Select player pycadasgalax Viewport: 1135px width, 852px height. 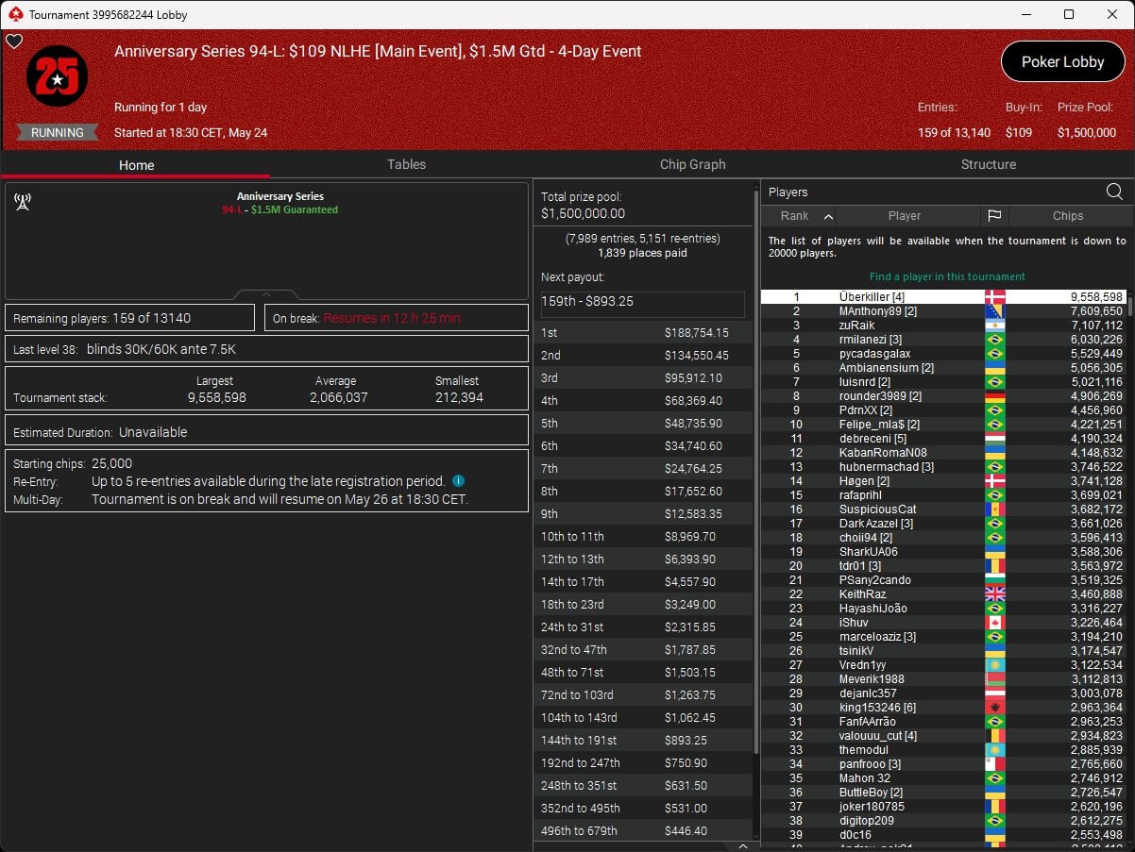(x=943, y=354)
